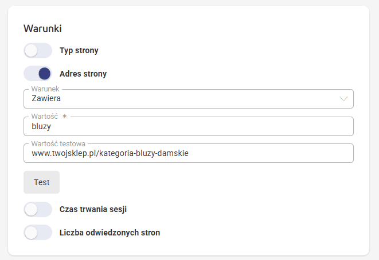
Task: Click into the Wartość testowa URL field
Action: tap(189, 153)
